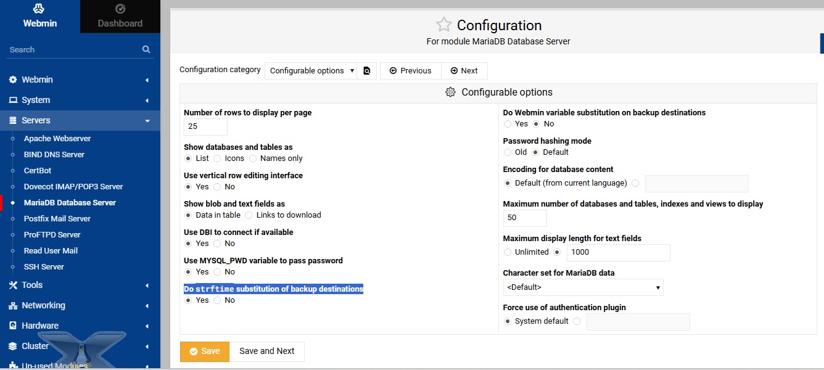Click the Previous arrow-circle icon
This screenshot has width=824, height=370.
coord(393,70)
